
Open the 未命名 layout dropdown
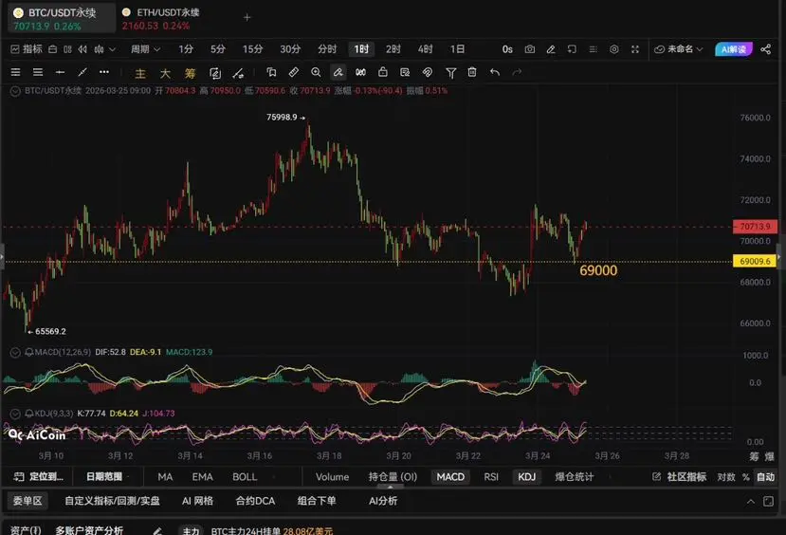(679, 49)
